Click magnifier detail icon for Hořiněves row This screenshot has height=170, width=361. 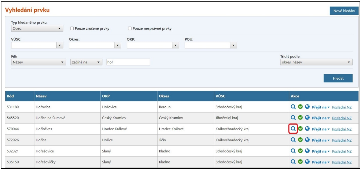pos(293,129)
